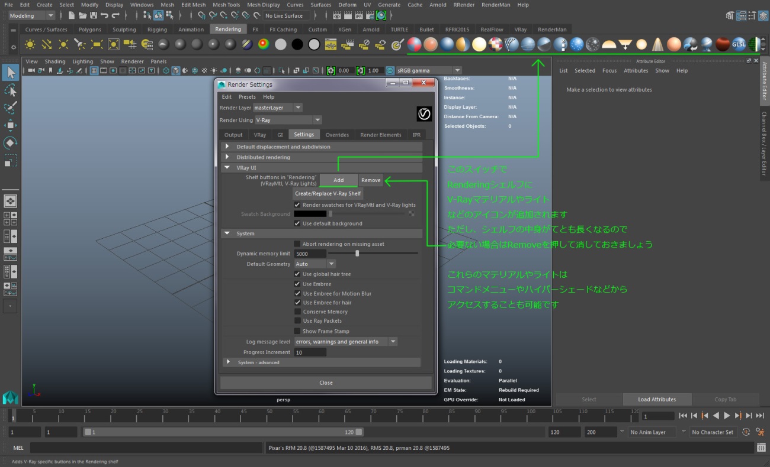Toggle Use Embree for Motion Blur
Image resolution: width=770 pixels, height=467 pixels.
pyautogui.click(x=297, y=294)
